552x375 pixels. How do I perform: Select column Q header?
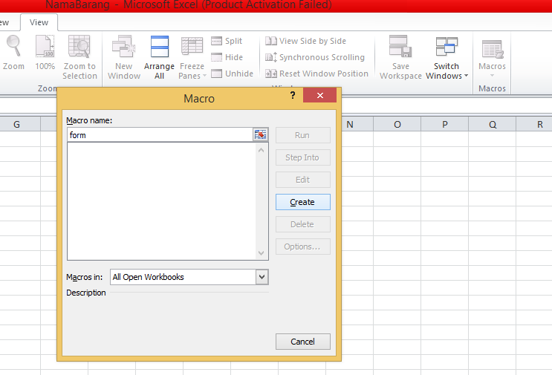click(492, 125)
